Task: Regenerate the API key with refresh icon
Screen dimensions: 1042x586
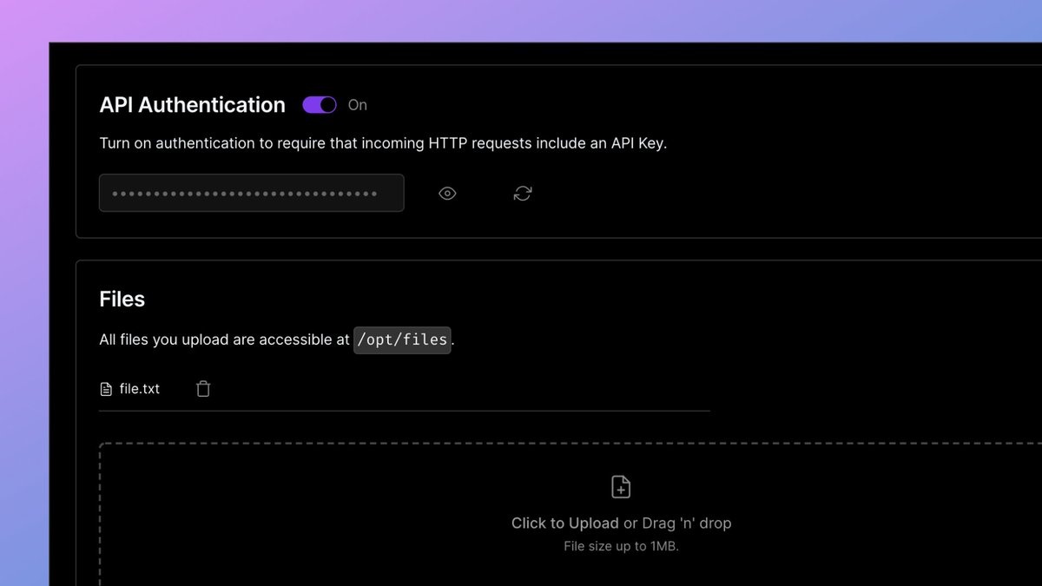Action: (523, 194)
